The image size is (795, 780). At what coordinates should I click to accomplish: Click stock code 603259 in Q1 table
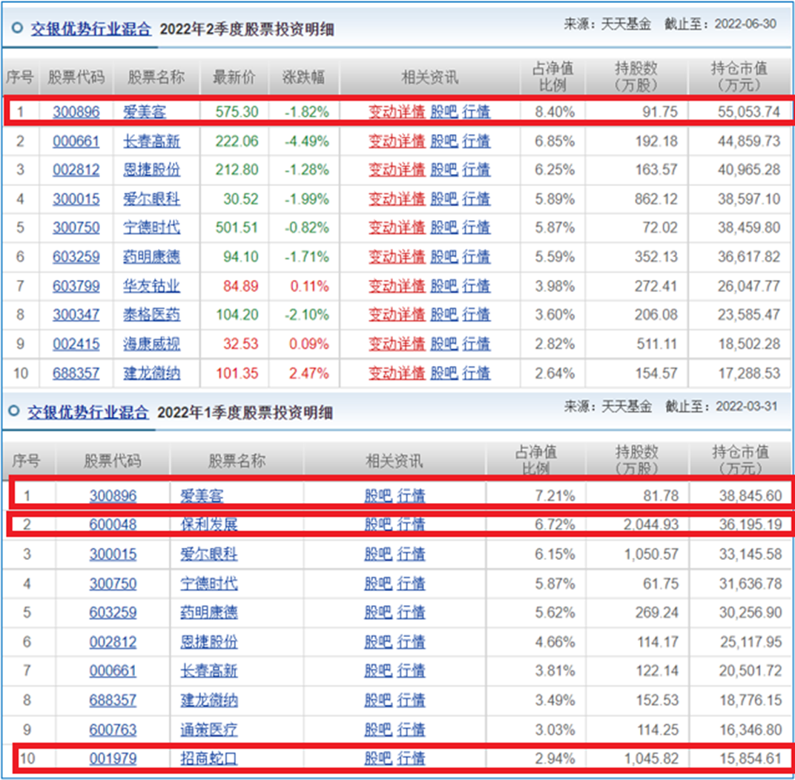113,613
